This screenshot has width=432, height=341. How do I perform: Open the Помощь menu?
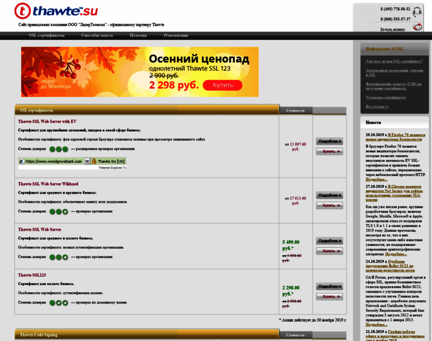tap(138, 35)
